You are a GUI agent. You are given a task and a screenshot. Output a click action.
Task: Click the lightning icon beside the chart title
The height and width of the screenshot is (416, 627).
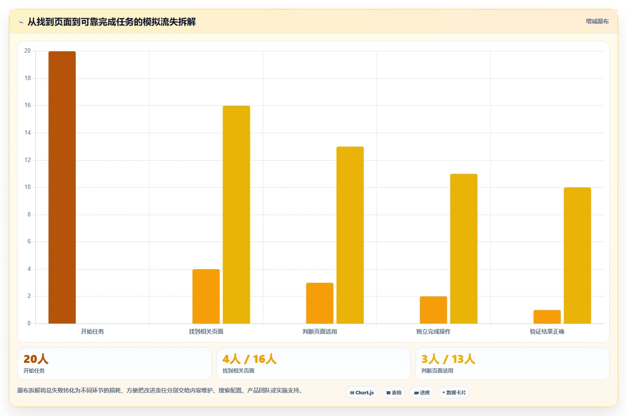click(x=21, y=22)
